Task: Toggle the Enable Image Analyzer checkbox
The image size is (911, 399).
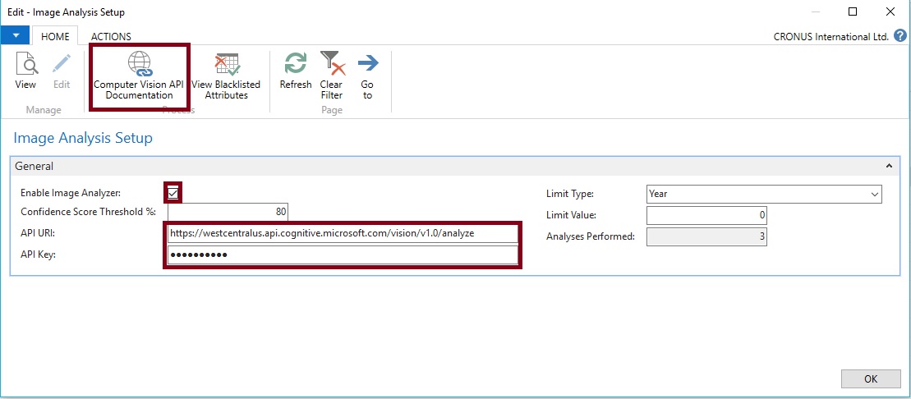Action: [173, 193]
